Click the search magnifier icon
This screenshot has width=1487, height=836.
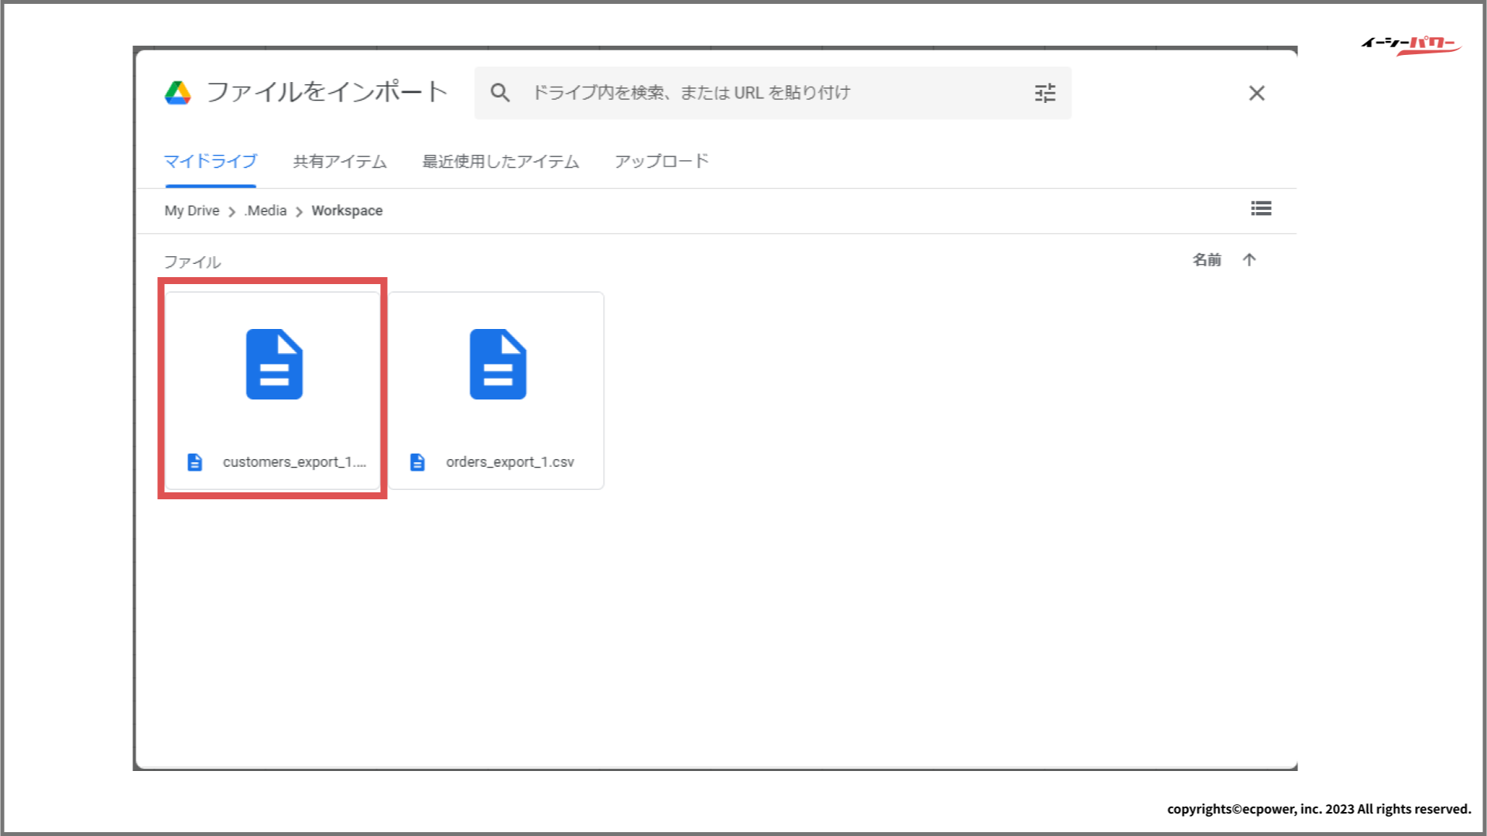tap(500, 93)
